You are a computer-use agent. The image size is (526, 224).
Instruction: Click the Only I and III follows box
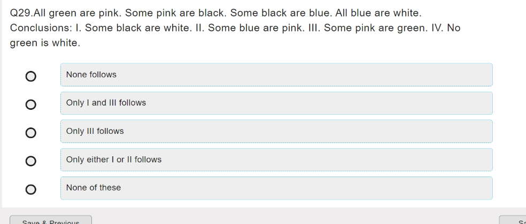point(276,103)
